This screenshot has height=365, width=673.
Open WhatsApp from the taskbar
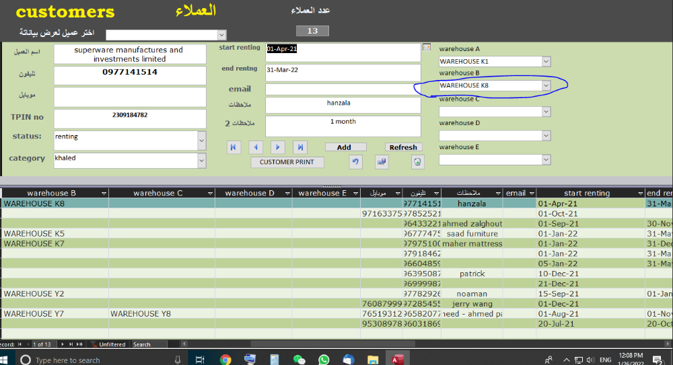[x=323, y=360]
